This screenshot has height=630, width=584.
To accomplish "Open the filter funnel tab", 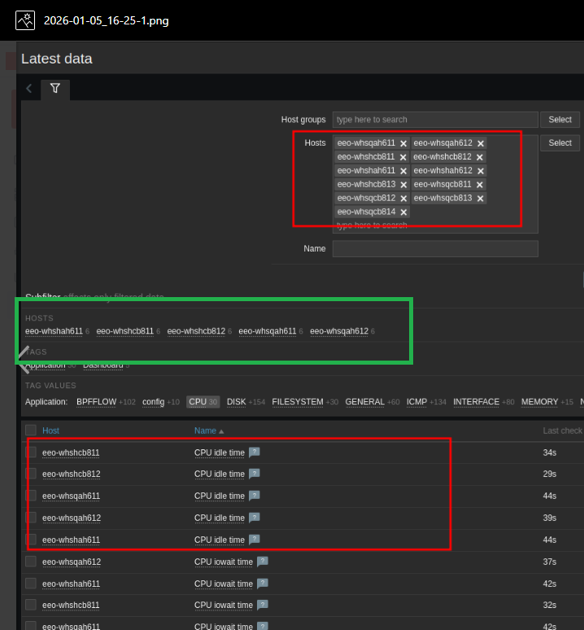I will pyautogui.click(x=55, y=89).
